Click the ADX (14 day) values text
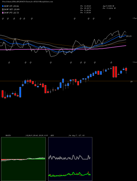Image resolution: width=137 pixels, height=181 pixels. coord(76,135)
